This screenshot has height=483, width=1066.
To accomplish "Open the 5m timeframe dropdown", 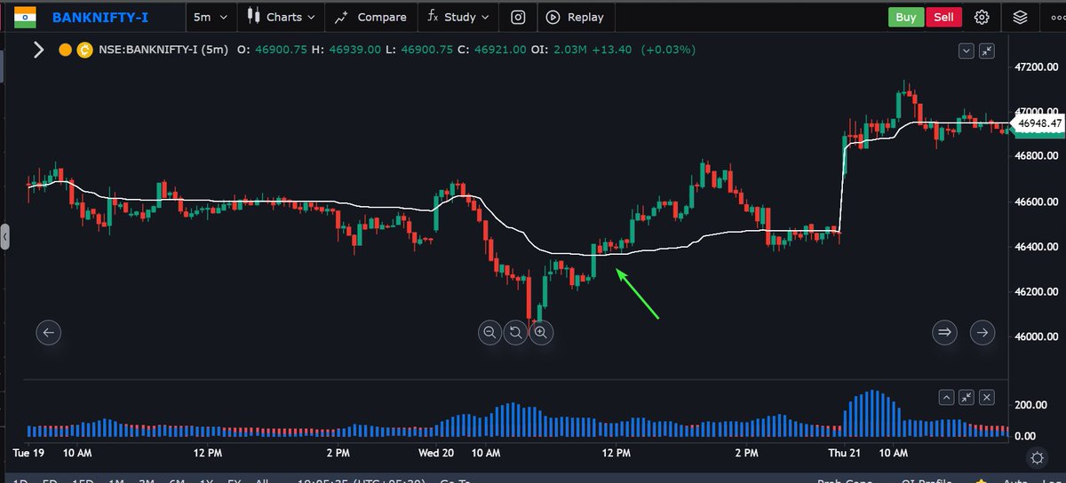I will pyautogui.click(x=211, y=17).
